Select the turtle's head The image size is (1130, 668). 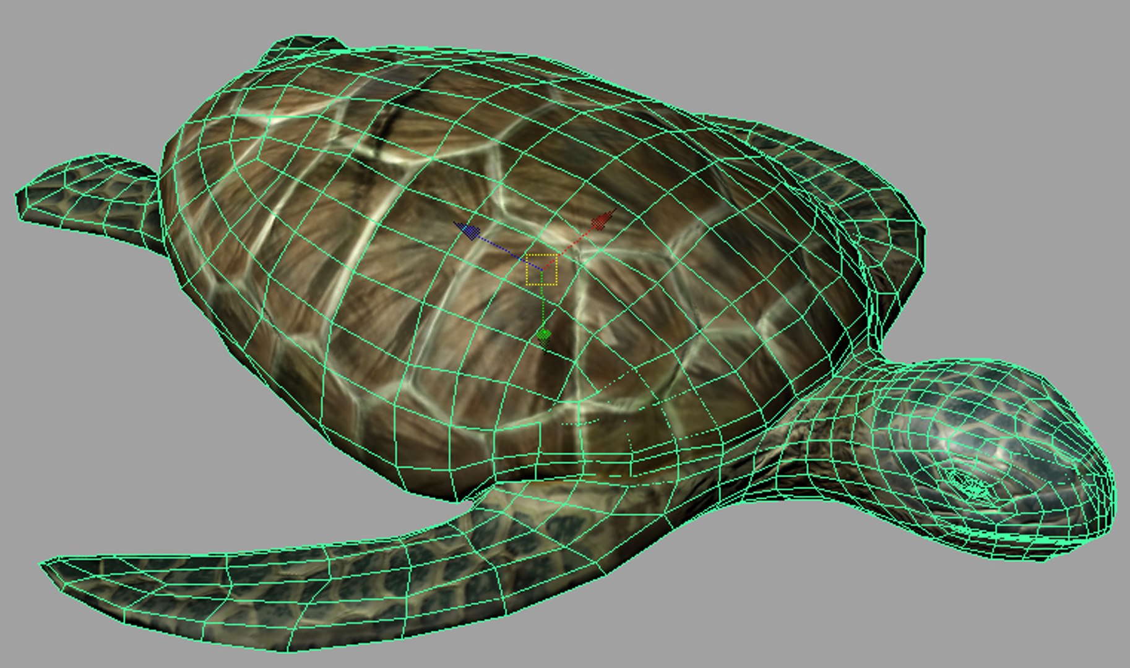pyautogui.click(x=990, y=458)
